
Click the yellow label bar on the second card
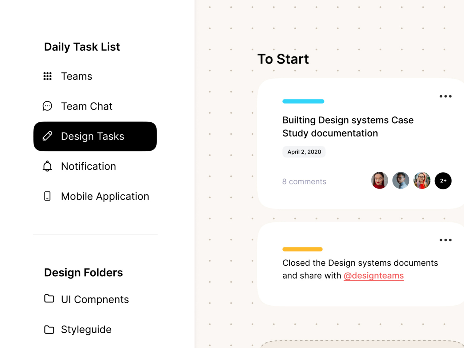pos(302,249)
